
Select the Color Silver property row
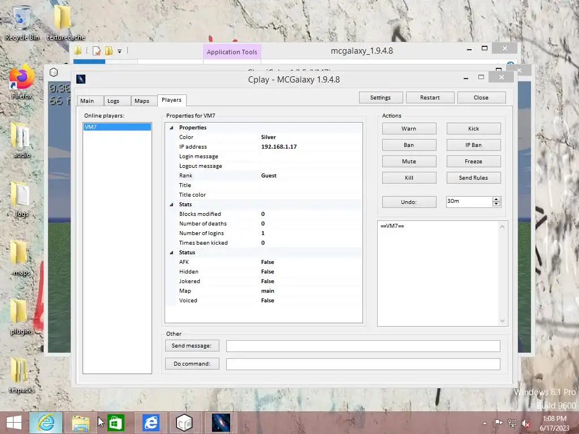tap(264, 137)
